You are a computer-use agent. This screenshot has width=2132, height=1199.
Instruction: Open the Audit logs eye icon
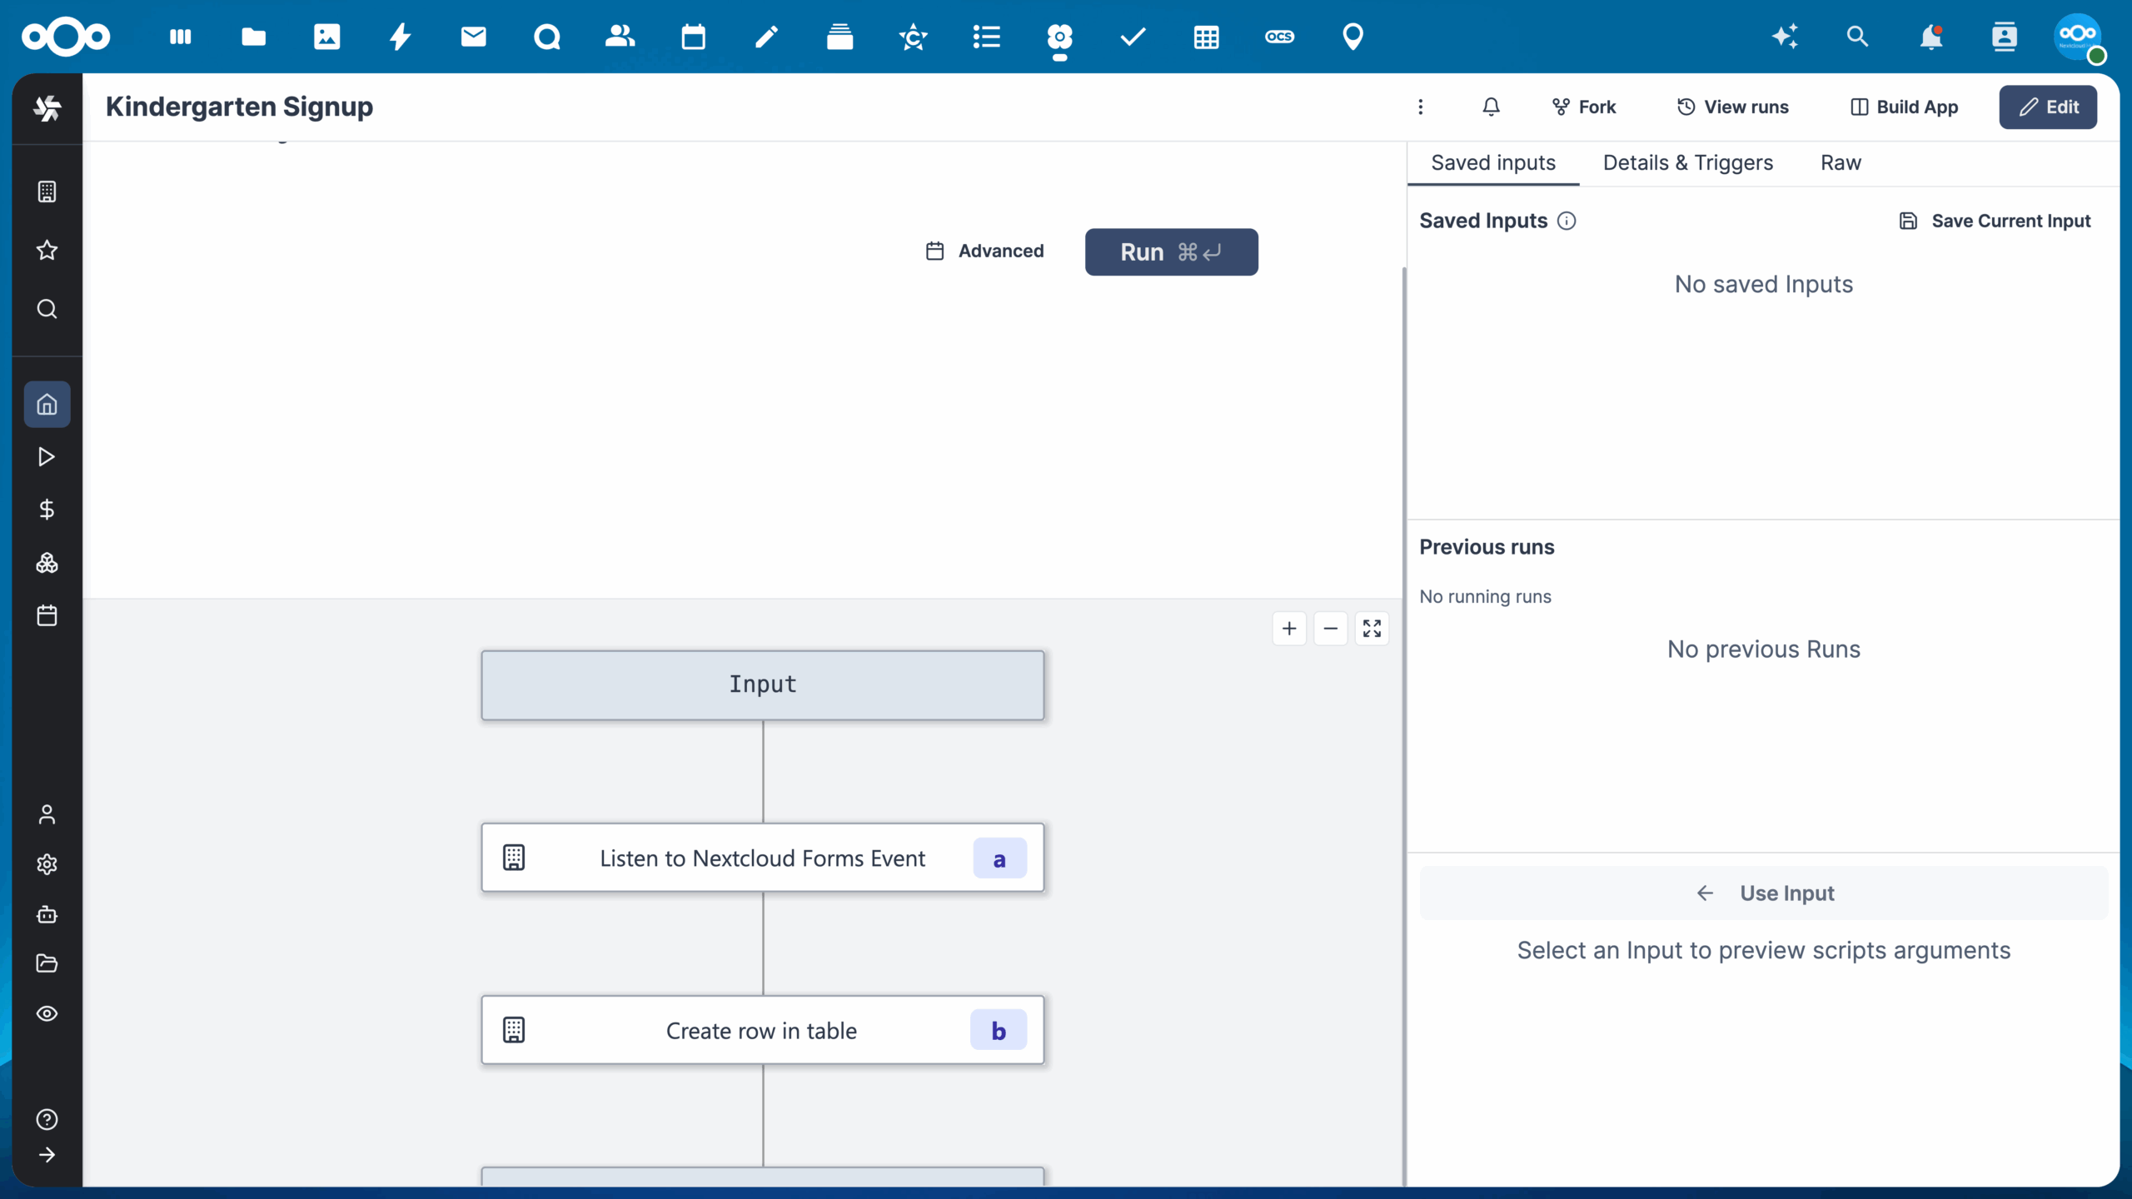(x=47, y=1013)
